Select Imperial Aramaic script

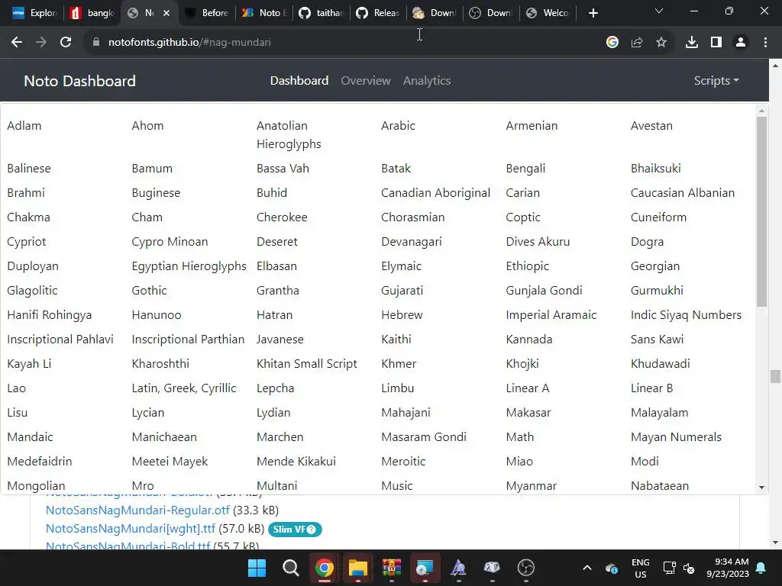(551, 315)
